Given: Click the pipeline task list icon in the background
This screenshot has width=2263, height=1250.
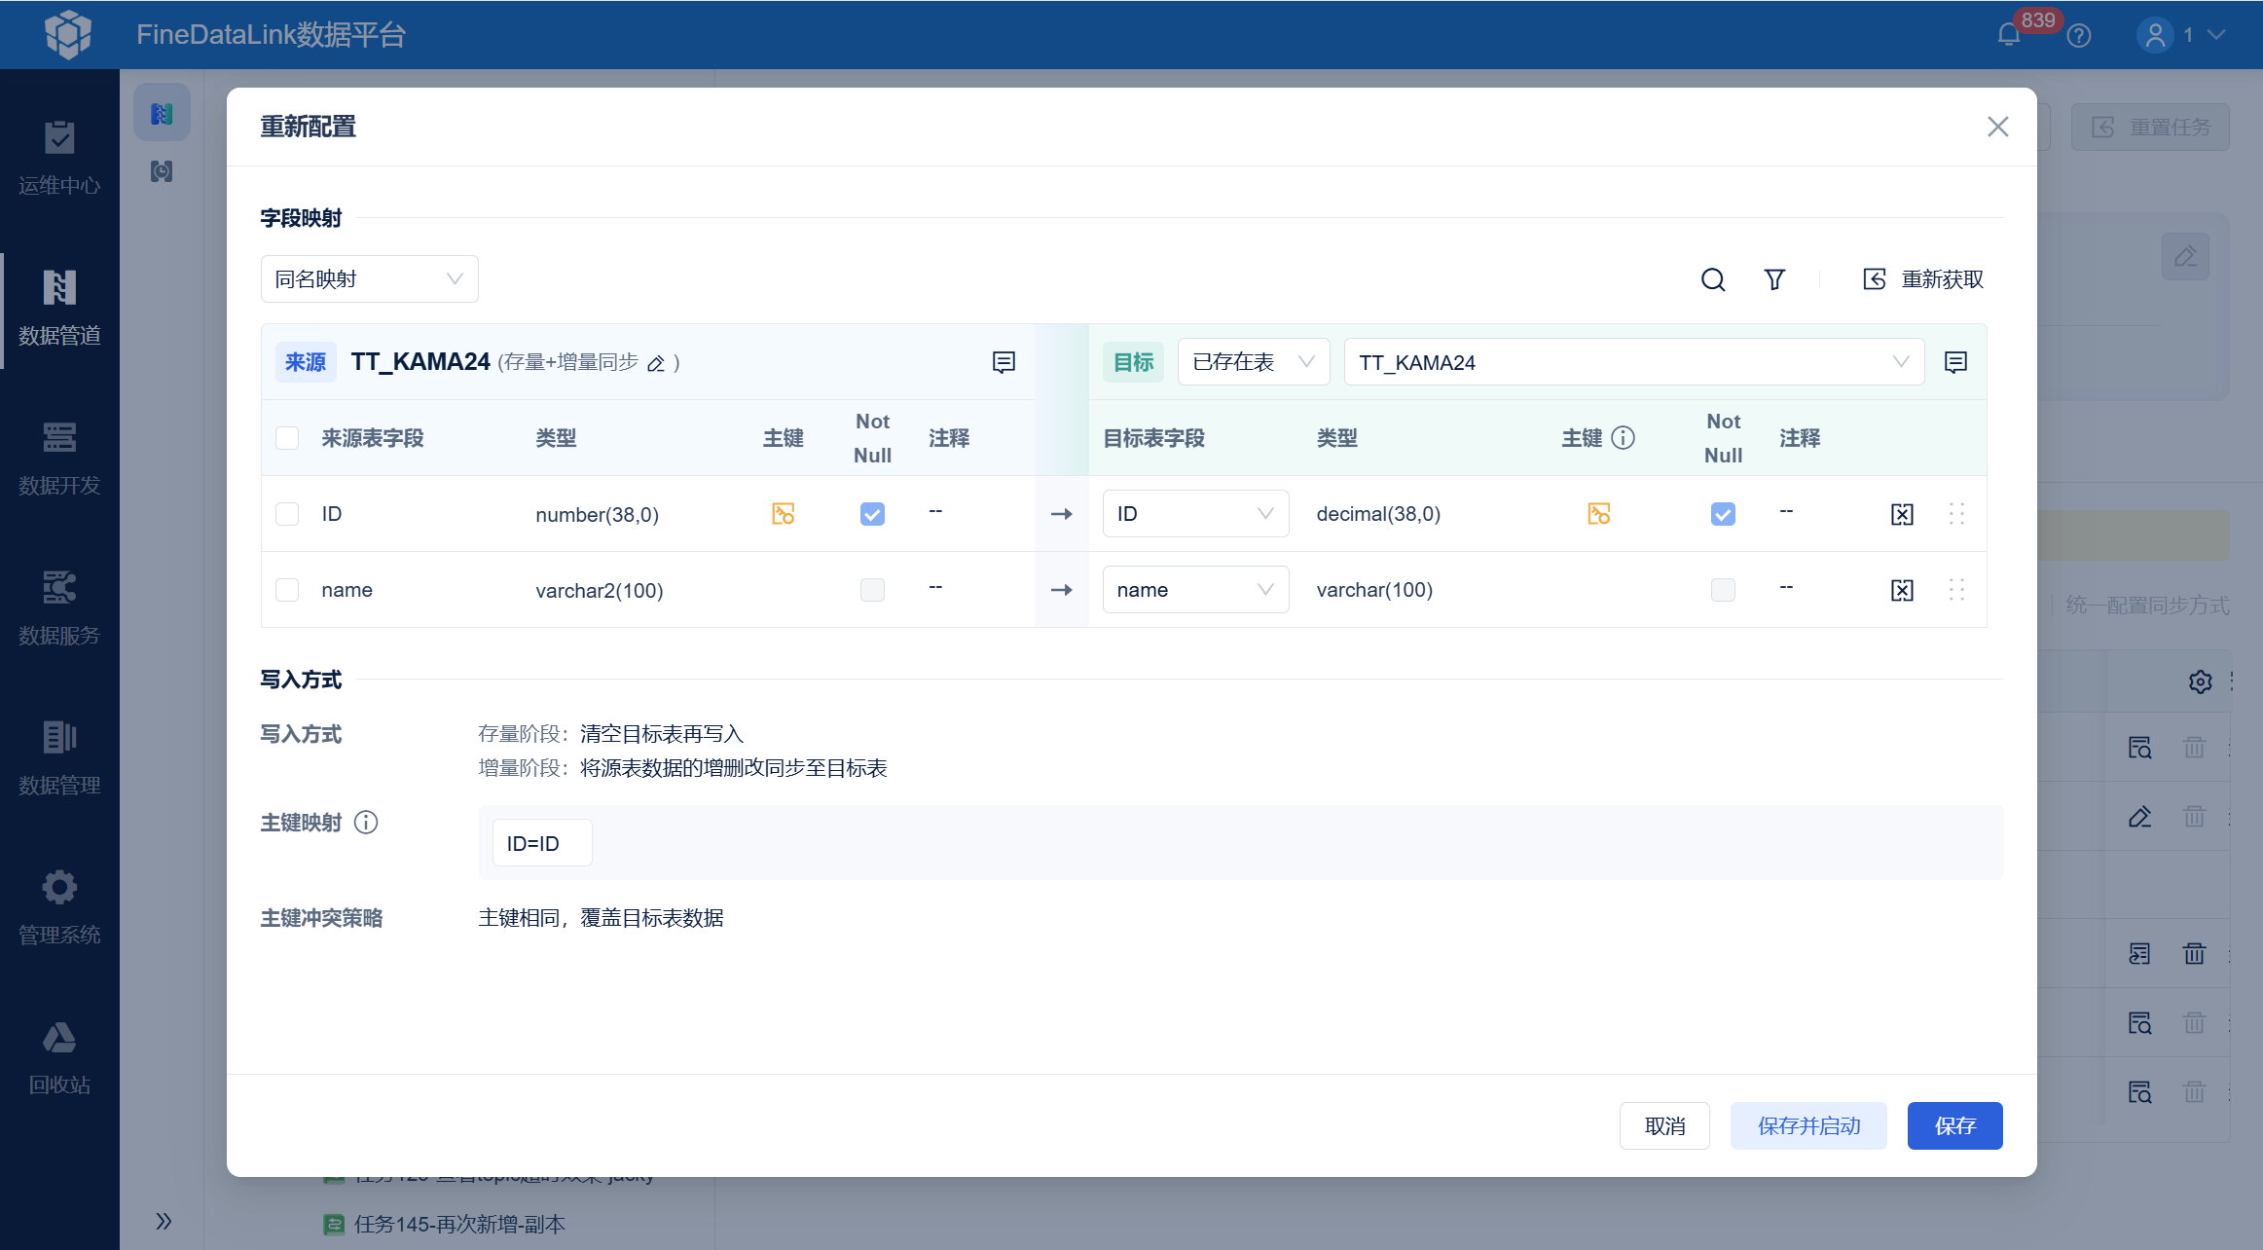Looking at the screenshot, I should (162, 114).
